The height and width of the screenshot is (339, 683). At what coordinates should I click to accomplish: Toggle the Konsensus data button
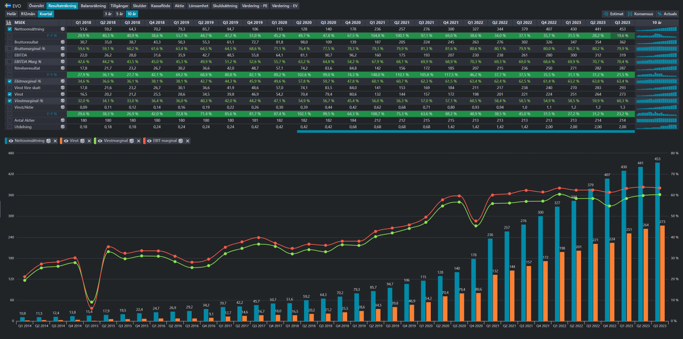coord(640,14)
